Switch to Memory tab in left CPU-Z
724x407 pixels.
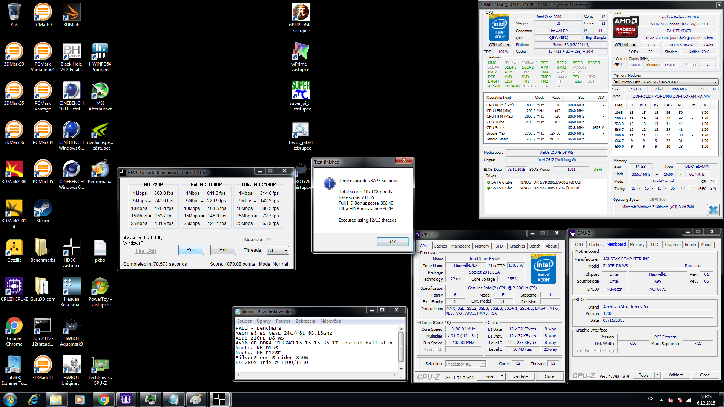tap(482, 246)
